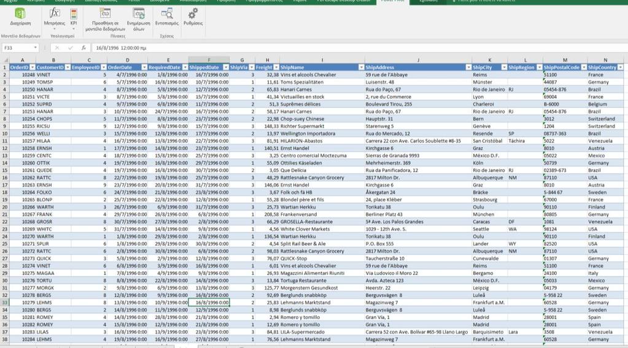
Task: Click the select-all corner of the sheet
Action: (x=5, y=60)
